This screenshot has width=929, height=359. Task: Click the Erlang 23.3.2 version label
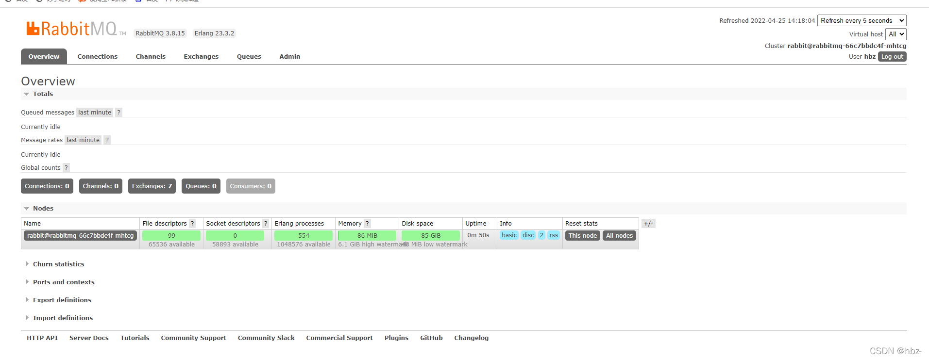214,33
